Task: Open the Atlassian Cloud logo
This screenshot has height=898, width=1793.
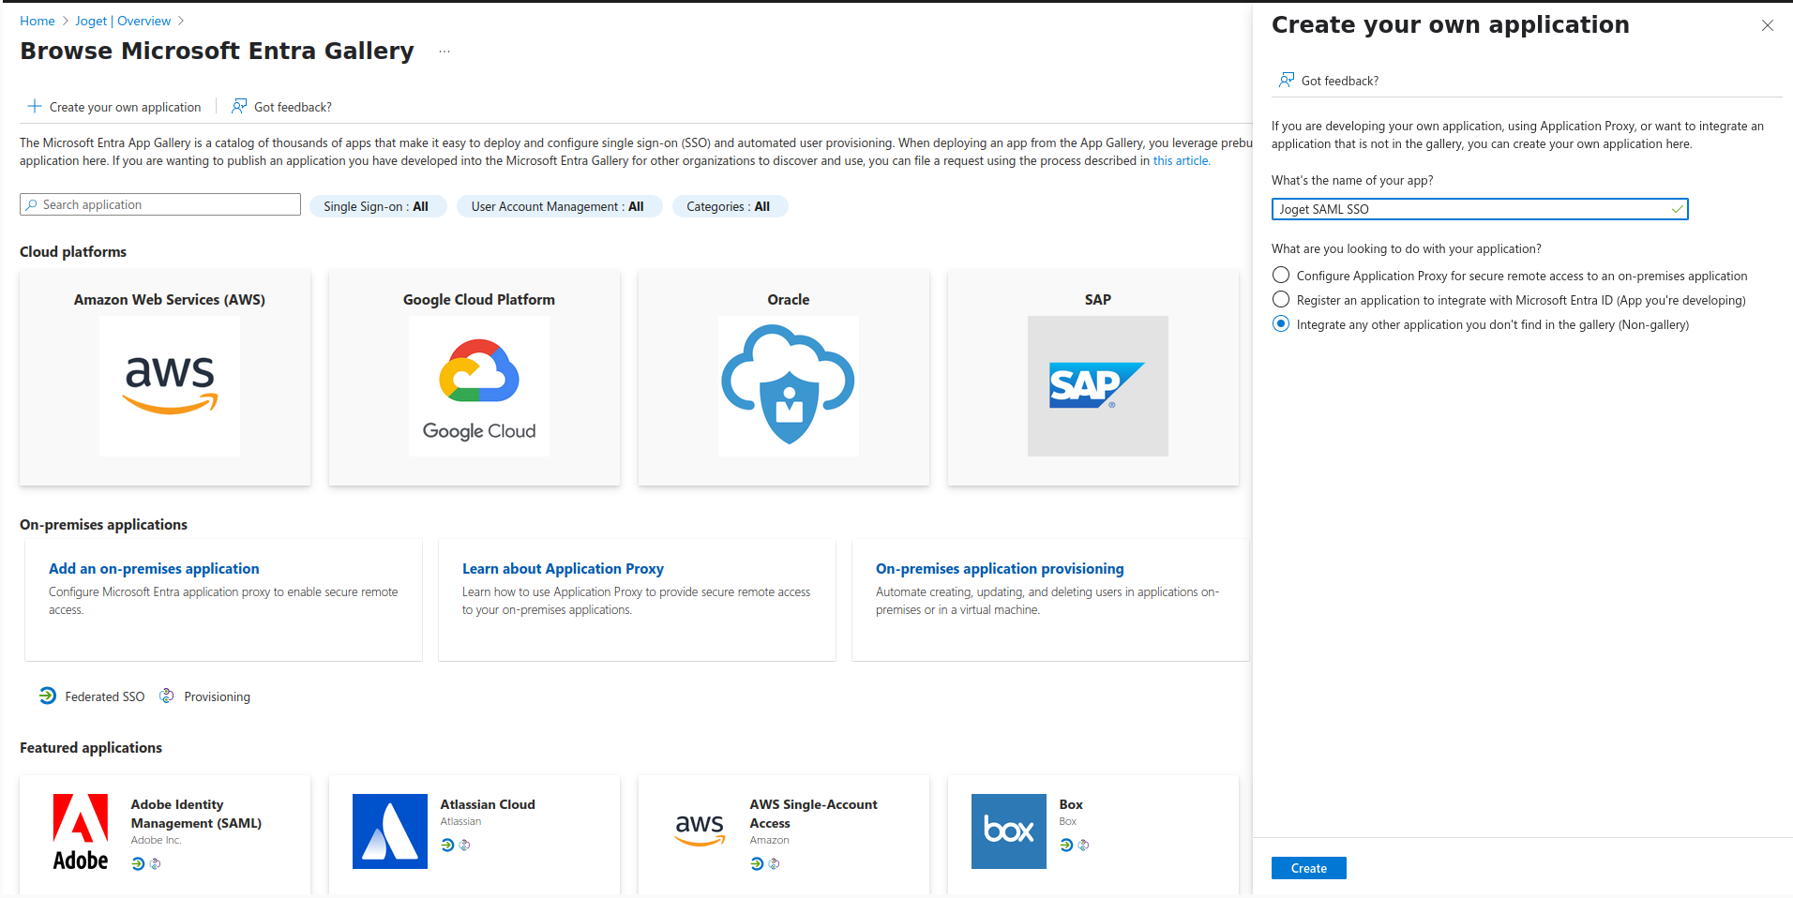Action: [x=390, y=831]
